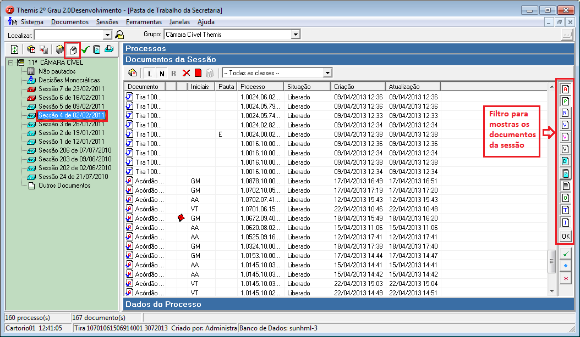
Task: Click the stacked papers with red arrow icon in left toolbar
Action: pyautogui.click(x=31, y=49)
